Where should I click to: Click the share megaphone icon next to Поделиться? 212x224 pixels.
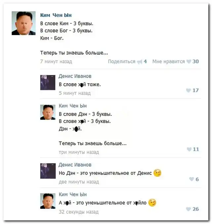coord(140,62)
